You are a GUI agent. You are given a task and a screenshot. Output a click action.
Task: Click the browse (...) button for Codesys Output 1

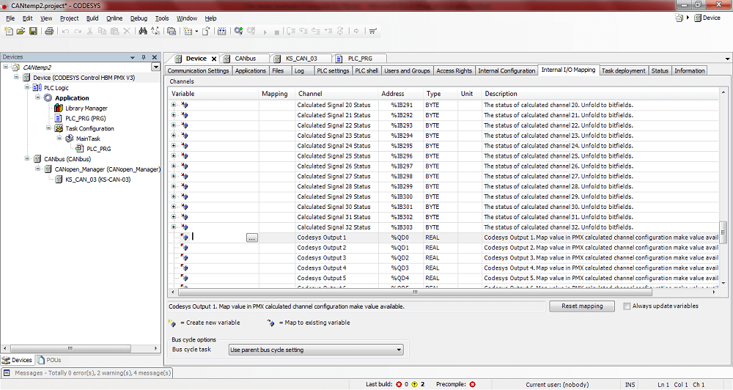click(252, 238)
